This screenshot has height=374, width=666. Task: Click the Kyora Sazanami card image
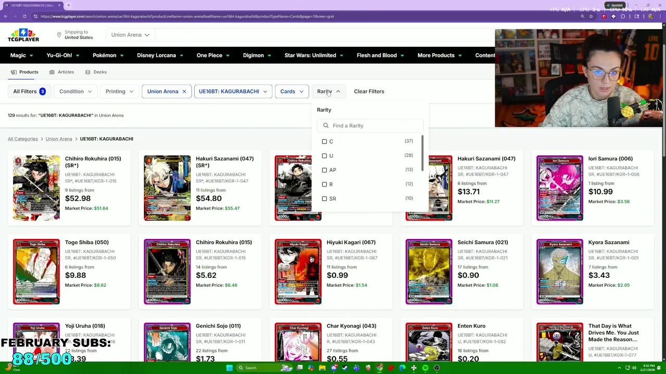(560, 272)
